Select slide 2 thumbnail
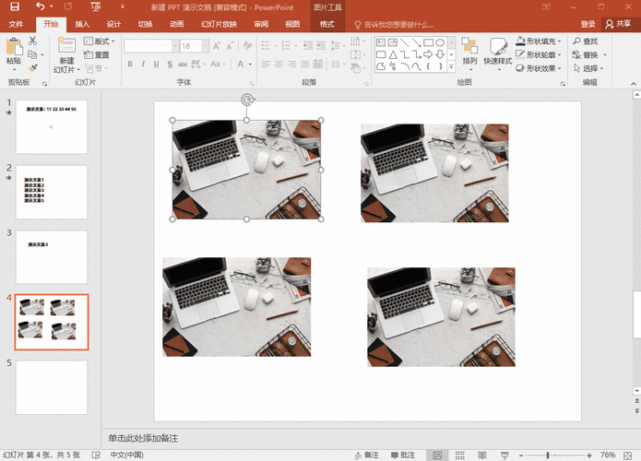 52,192
